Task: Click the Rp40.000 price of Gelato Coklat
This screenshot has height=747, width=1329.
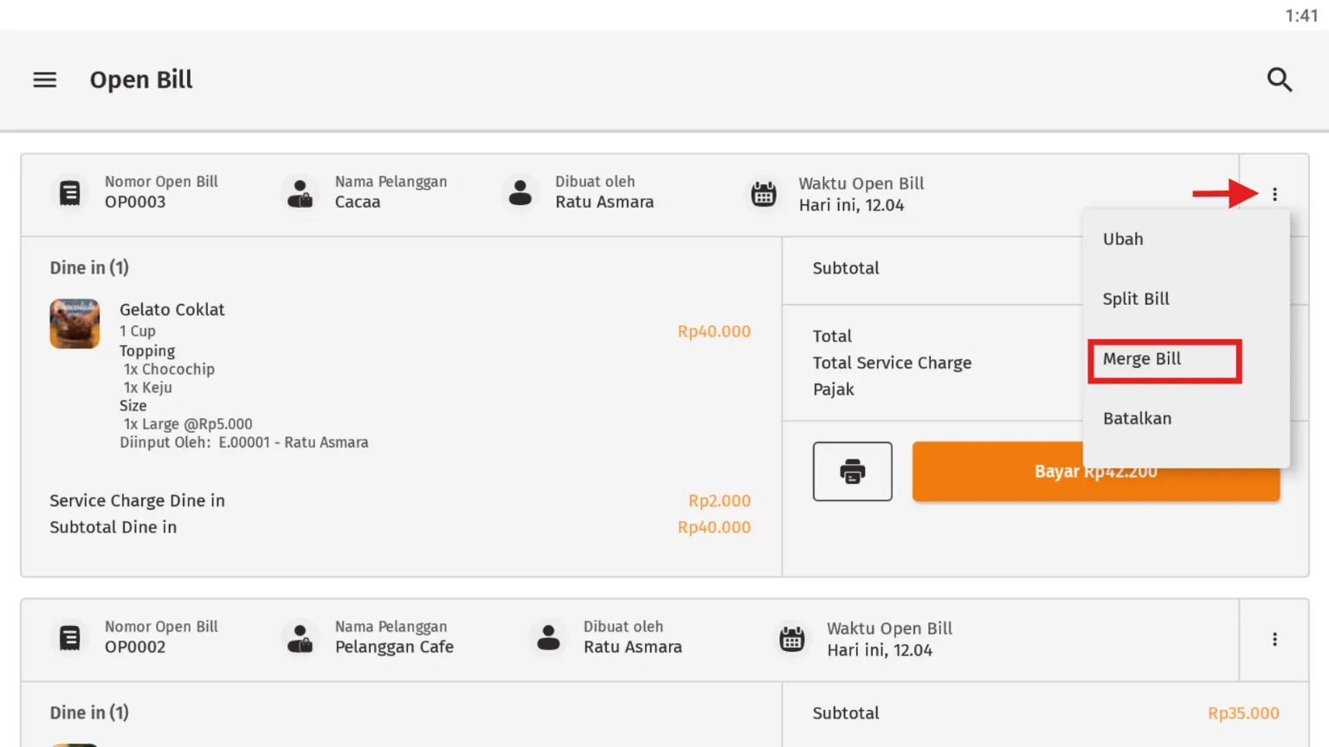Action: (x=714, y=332)
